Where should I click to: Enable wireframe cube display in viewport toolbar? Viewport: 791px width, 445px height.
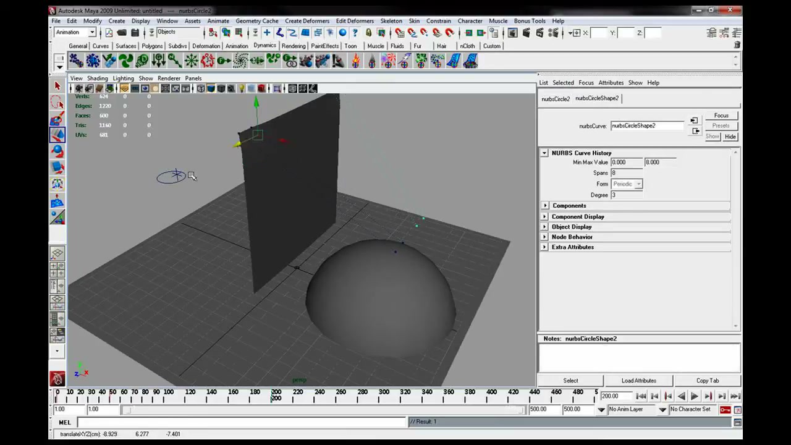(200, 88)
